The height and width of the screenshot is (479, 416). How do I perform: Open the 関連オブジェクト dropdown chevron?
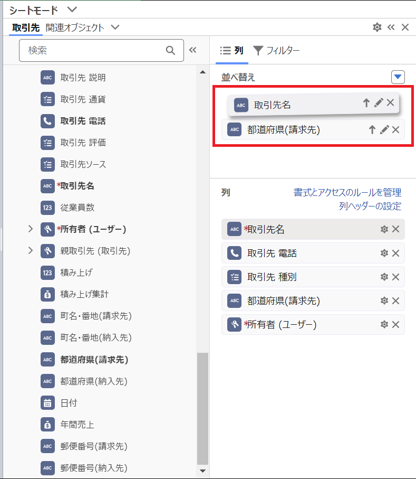point(115,27)
